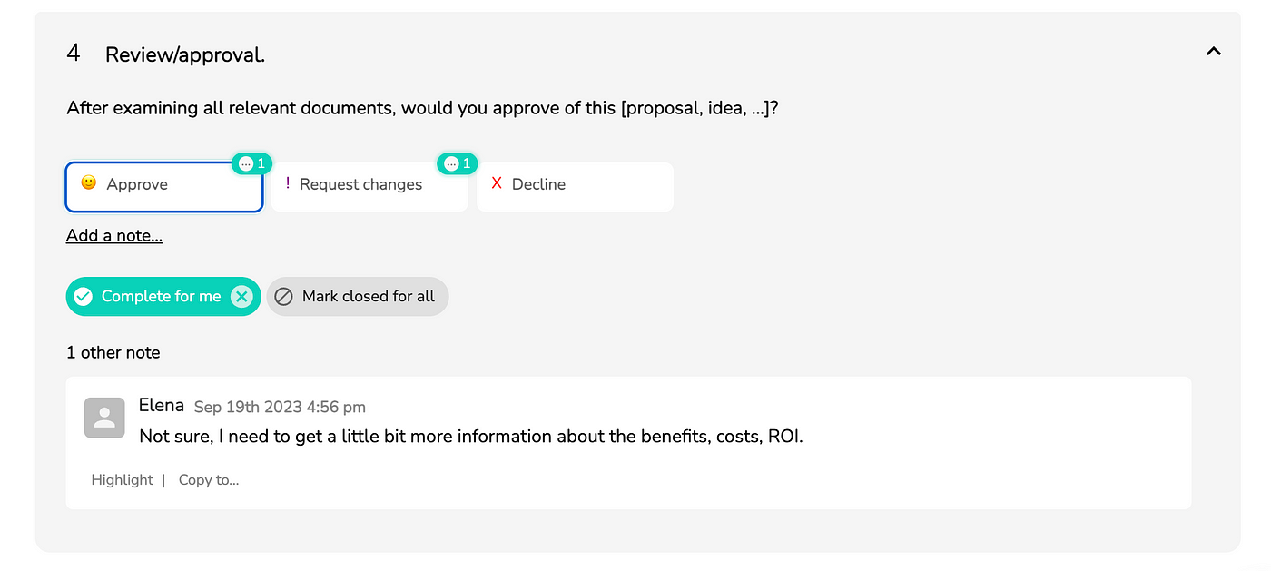The width and height of the screenshot is (1271, 571).
Task: Highlight Elena's note
Action: [x=122, y=480]
